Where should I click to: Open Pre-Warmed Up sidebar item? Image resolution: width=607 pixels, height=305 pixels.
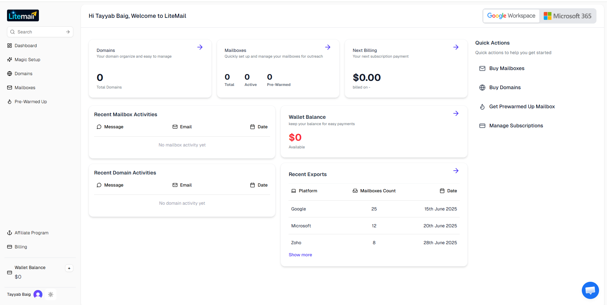tap(31, 102)
